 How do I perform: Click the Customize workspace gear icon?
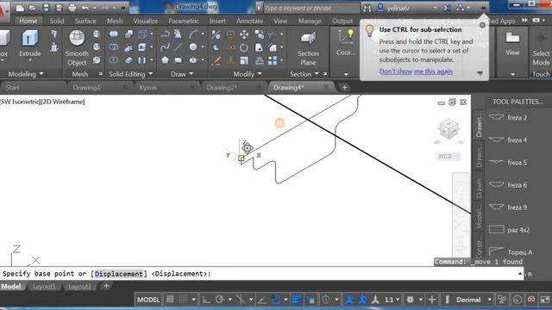coord(411,300)
